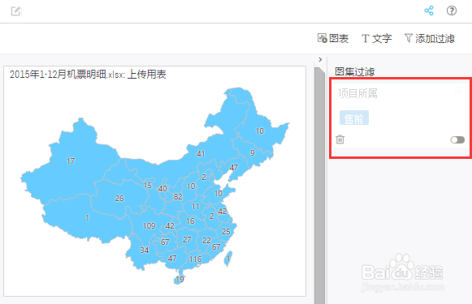Click the drag handle icon of 项目所属 filter

459,90
